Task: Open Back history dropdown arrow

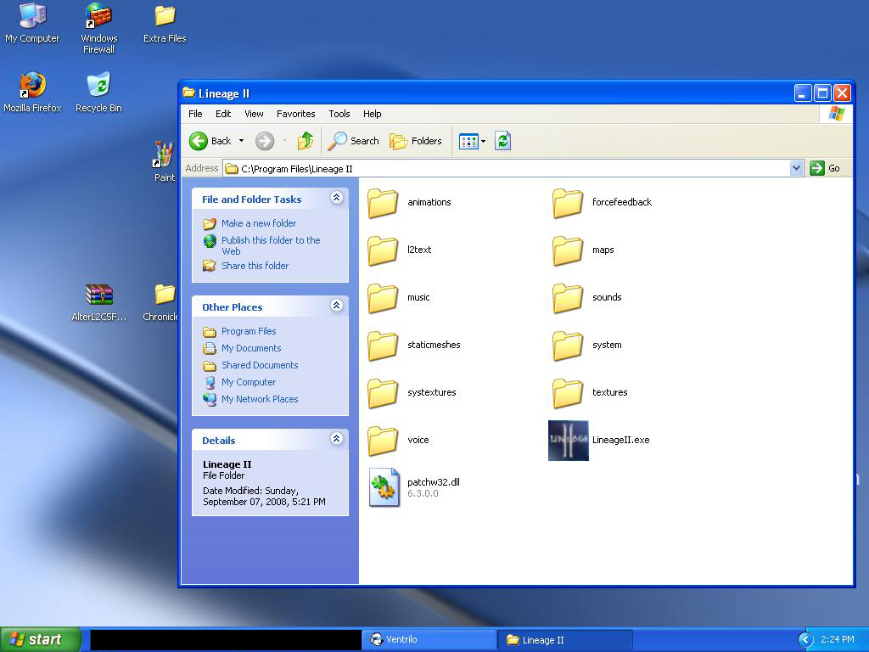Action: (241, 141)
